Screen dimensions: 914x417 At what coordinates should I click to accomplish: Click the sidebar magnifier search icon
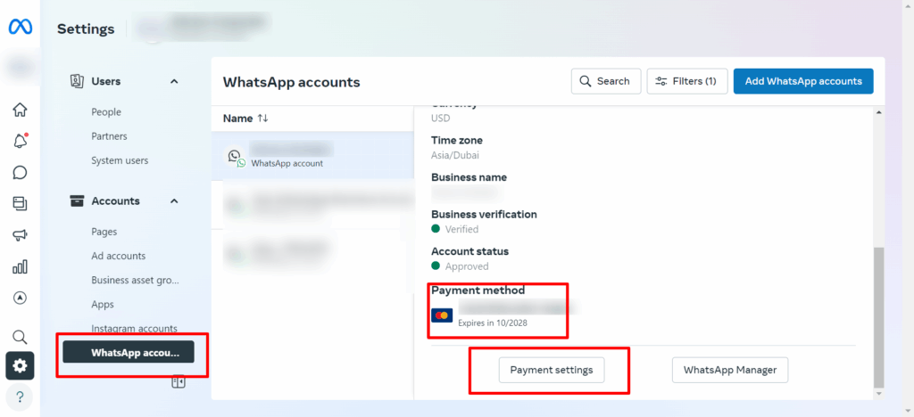[20, 336]
